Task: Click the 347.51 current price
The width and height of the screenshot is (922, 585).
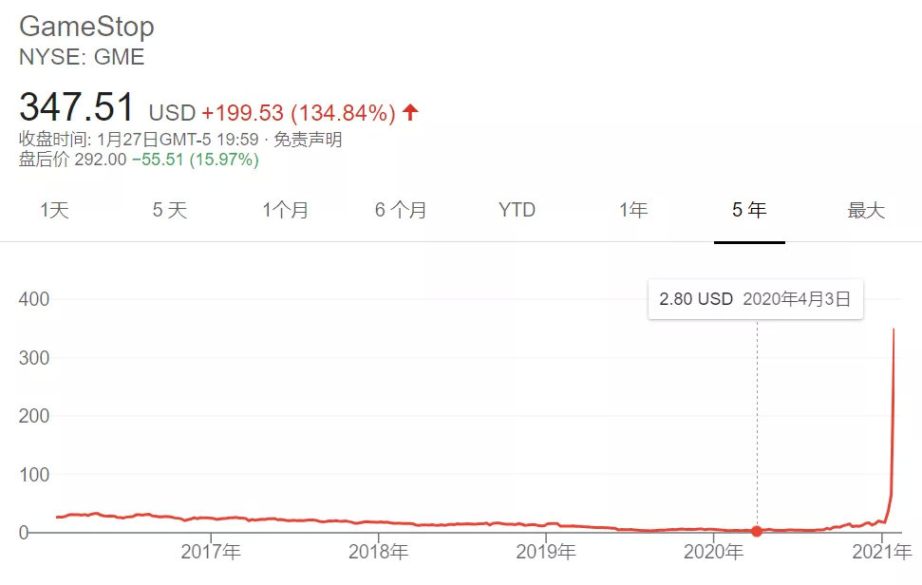Action: click(x=78, y=107)
